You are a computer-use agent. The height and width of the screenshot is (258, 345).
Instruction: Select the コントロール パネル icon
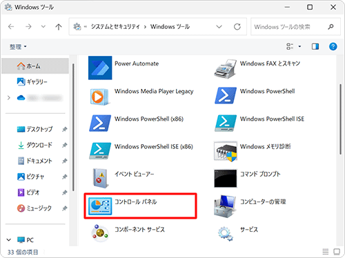click(x=100, y=206)
